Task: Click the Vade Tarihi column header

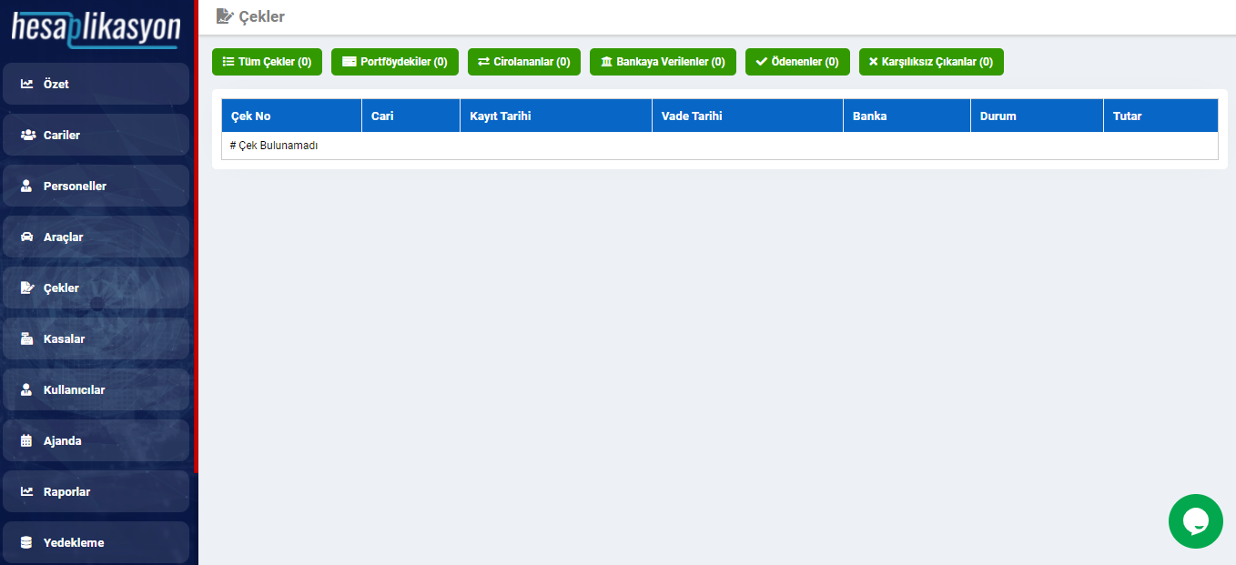Action: point(747,116)
